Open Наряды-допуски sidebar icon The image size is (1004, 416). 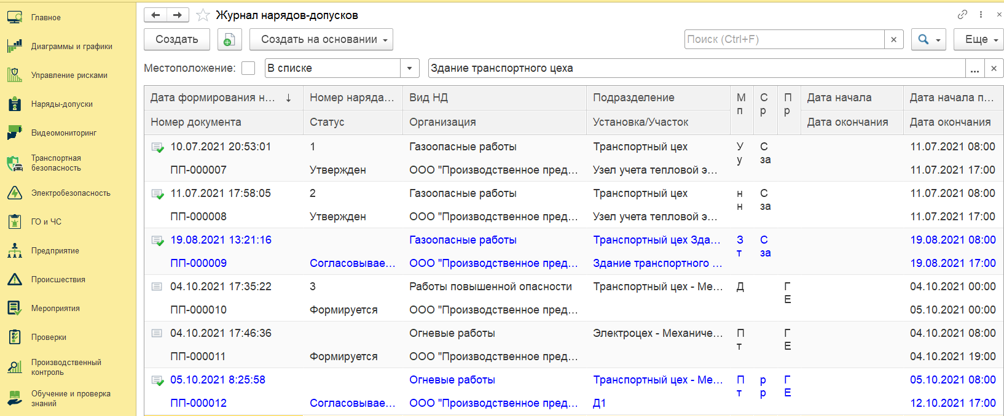(15, 104)
